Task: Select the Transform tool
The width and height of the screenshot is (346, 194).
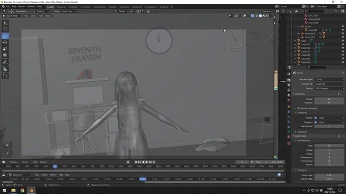Action: pyautogui.click(x=5, y=55)
